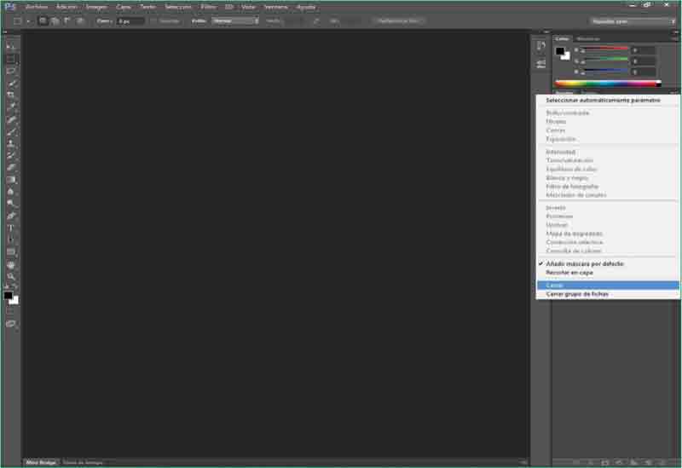
Task: Expand the tool preset picker arrow
Action: point(27,20)
